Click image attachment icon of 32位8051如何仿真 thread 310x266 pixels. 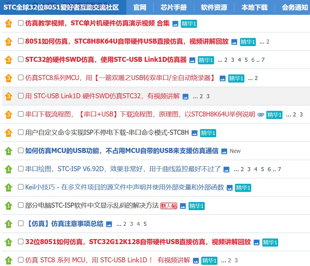click(256, 243)
